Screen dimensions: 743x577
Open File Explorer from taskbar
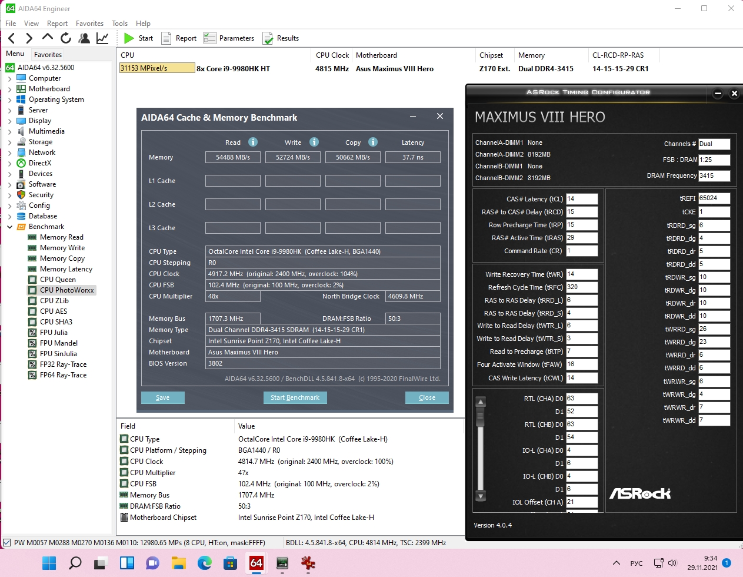pyautogui.click(x=179, y=563)
